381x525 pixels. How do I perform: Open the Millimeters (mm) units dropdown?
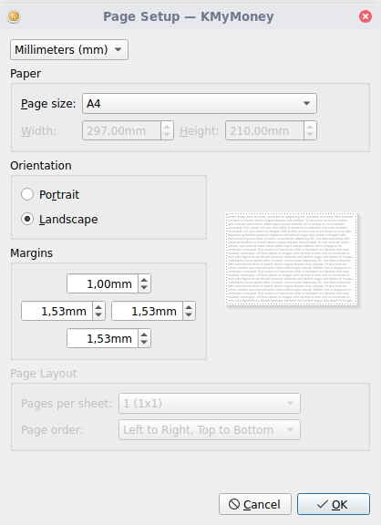69,49
